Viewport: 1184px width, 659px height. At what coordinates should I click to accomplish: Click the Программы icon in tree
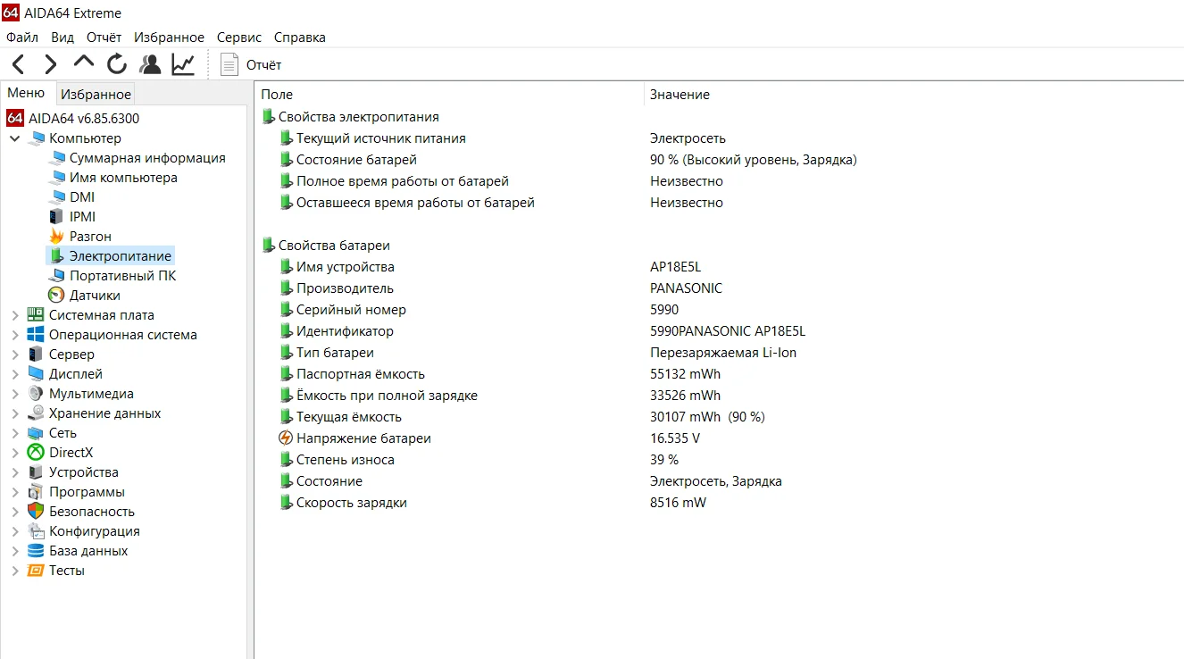click(36, 492)
